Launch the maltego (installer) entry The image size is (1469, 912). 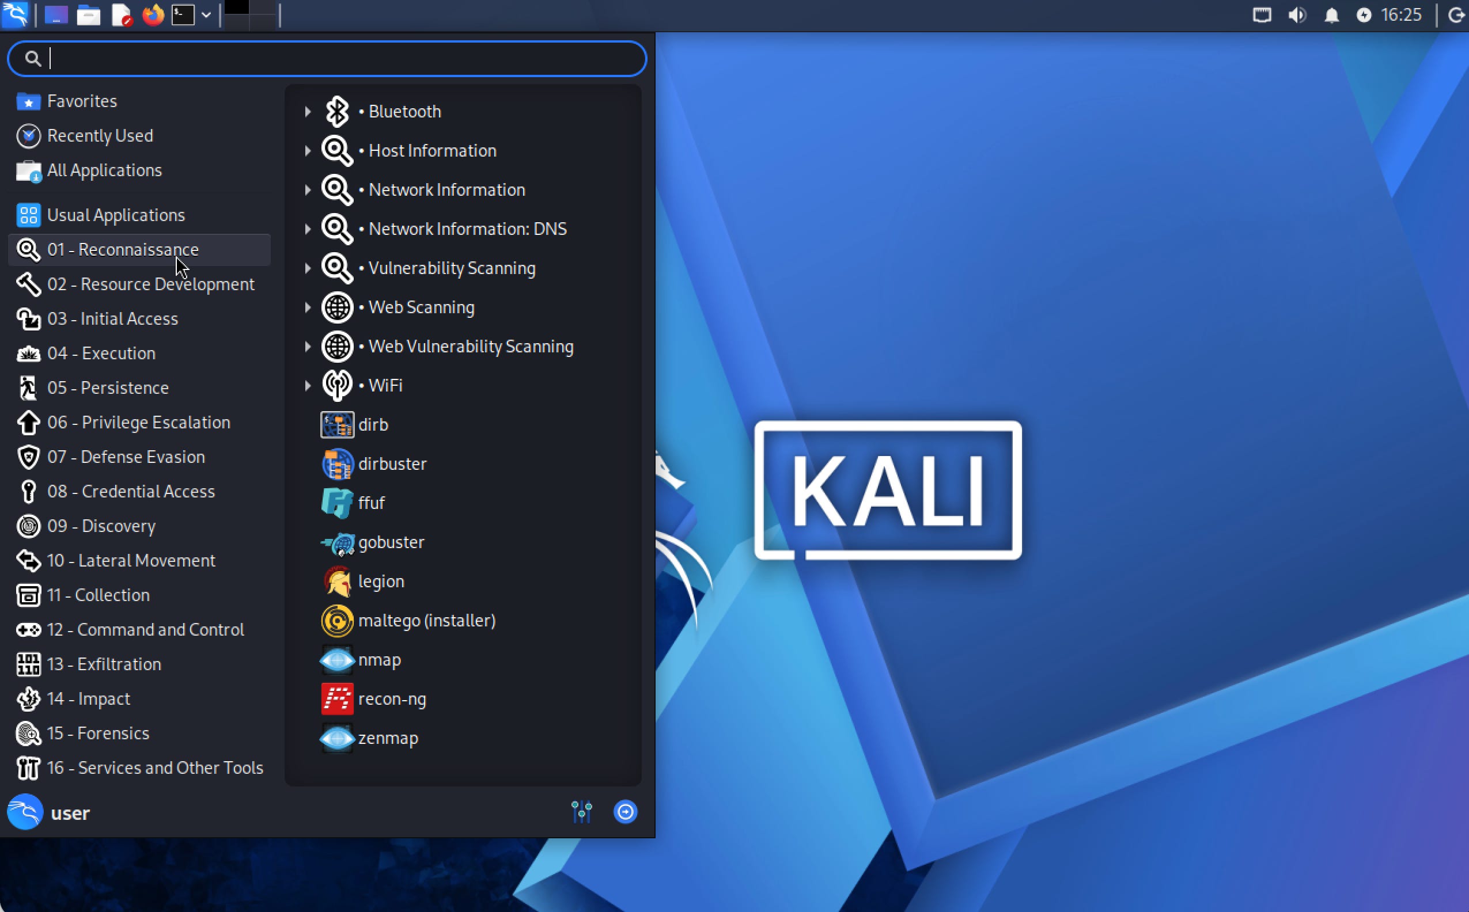(463, 621)
